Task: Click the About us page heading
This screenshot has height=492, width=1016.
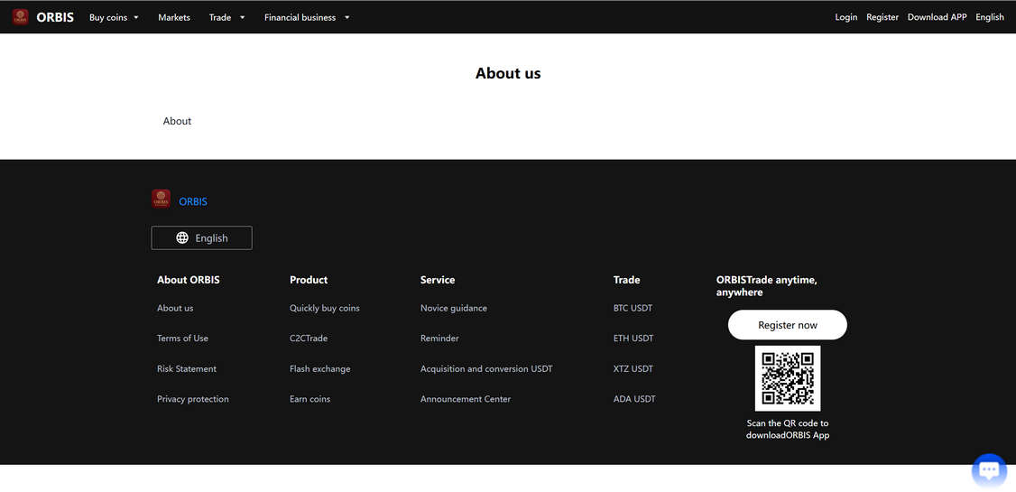Action: pyautogui.click(x=508, y=73)
